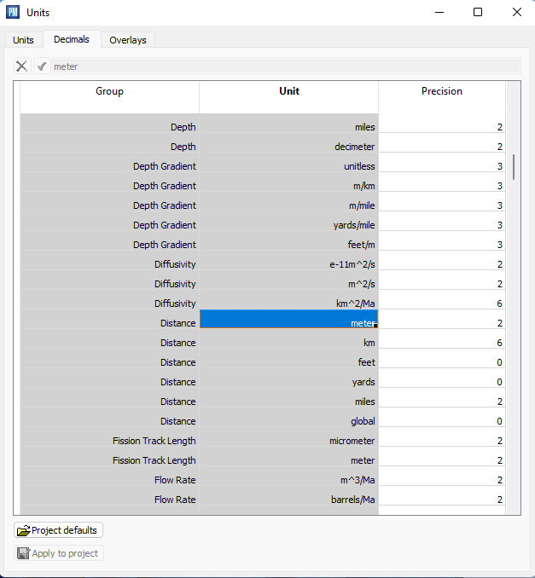Click precision field for Flow Rate barrels/Ma

tap(441, 500)
